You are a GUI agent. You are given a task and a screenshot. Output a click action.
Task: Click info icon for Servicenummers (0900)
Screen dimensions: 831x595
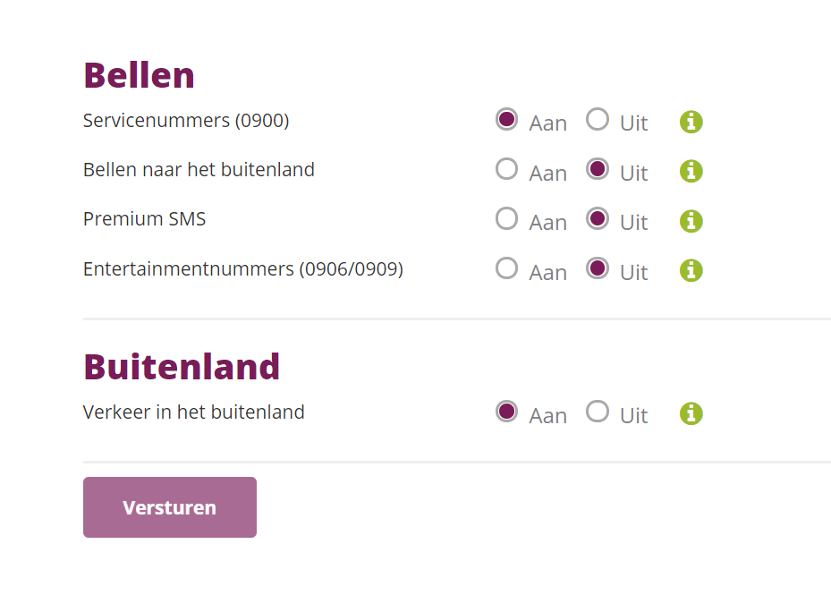[x=691, y=122]
